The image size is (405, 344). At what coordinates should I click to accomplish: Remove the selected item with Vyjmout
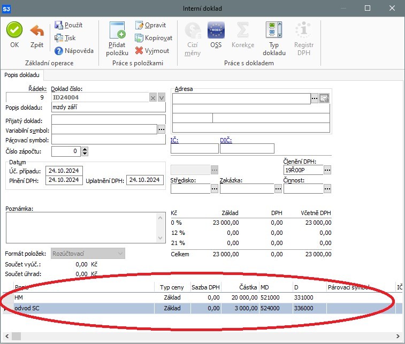152,51
